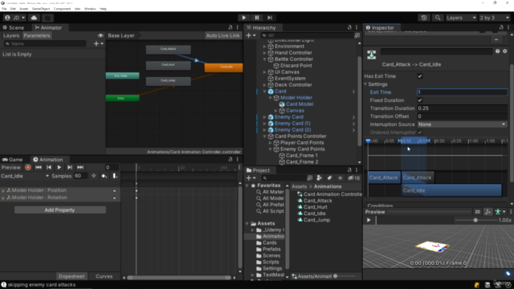
Task: Open the cloud services icon
Action: (x=34, y=18)
